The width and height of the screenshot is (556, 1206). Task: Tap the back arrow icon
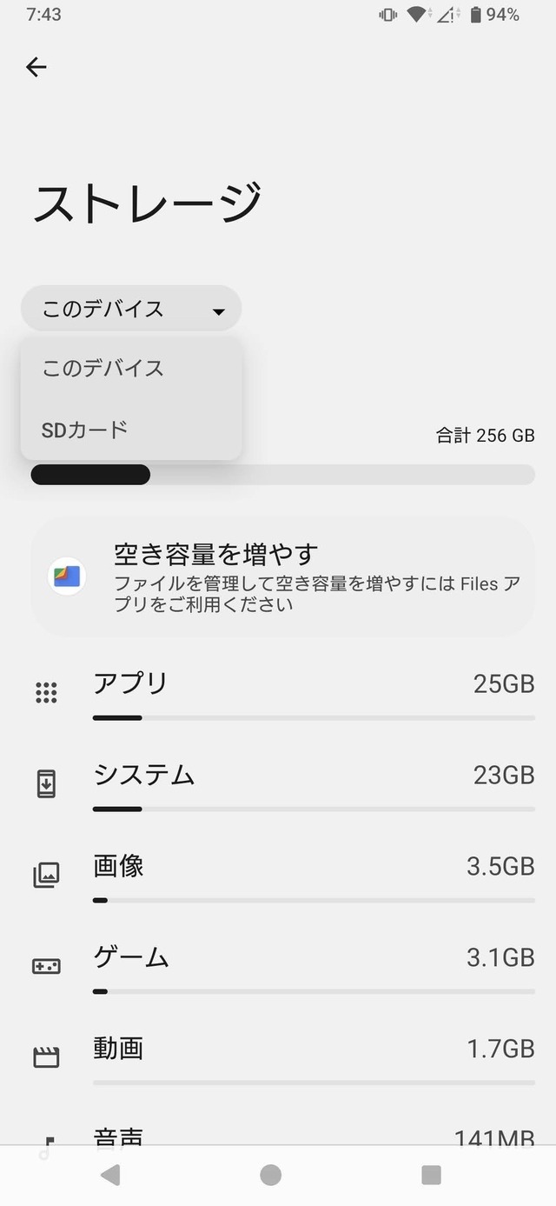click(x=36, y=67)
